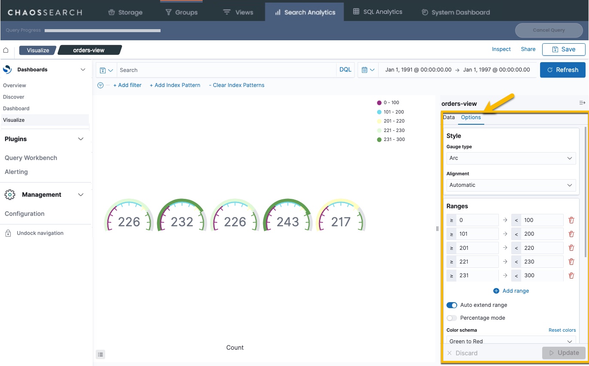The height and width of the screenshot is (366, 589).
Task: Select the Options tab
Action: coord(471,117)
